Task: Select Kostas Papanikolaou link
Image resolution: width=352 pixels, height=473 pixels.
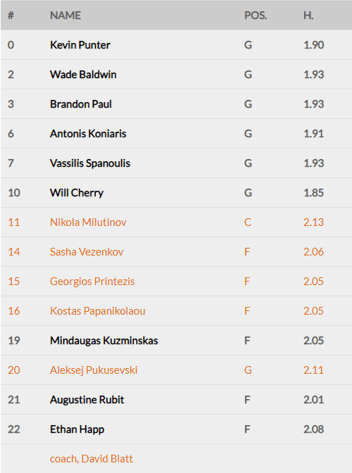Action: pos(97,311)
